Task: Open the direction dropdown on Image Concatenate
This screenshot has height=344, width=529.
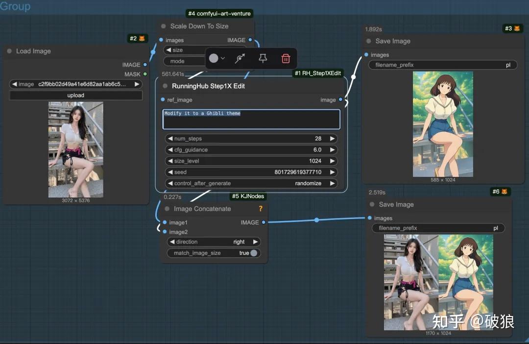Action: [x=214, y=242]
